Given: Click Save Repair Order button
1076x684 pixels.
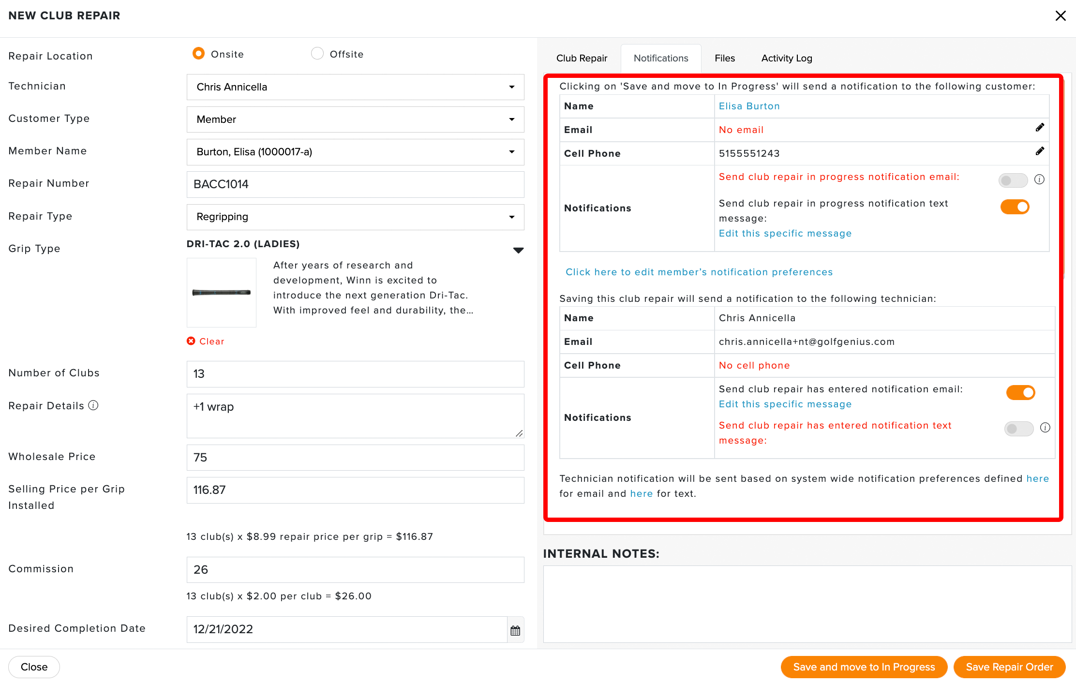Looking at the screenshot, I should pyautogui.click(x=1010, y=667).
